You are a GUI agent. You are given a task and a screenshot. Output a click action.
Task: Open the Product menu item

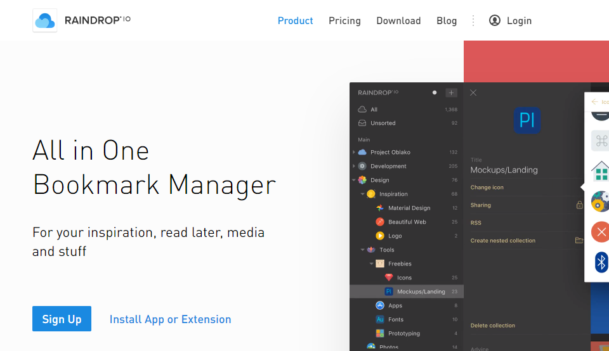295,20
